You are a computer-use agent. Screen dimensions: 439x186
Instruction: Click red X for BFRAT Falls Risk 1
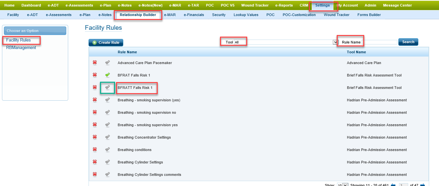click(95, 75)
